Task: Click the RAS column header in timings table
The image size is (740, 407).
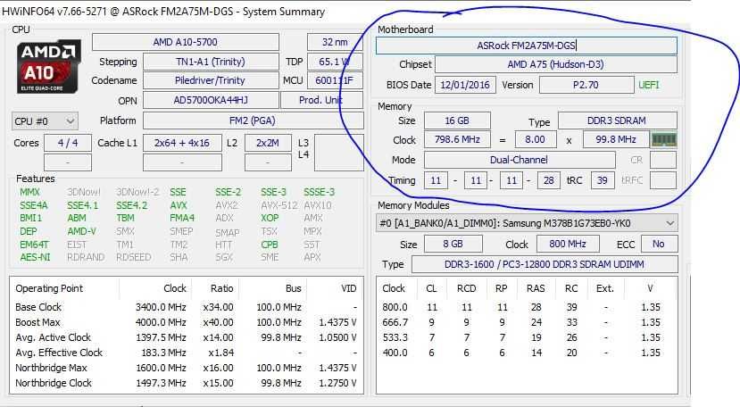Action: pos(536,288)
